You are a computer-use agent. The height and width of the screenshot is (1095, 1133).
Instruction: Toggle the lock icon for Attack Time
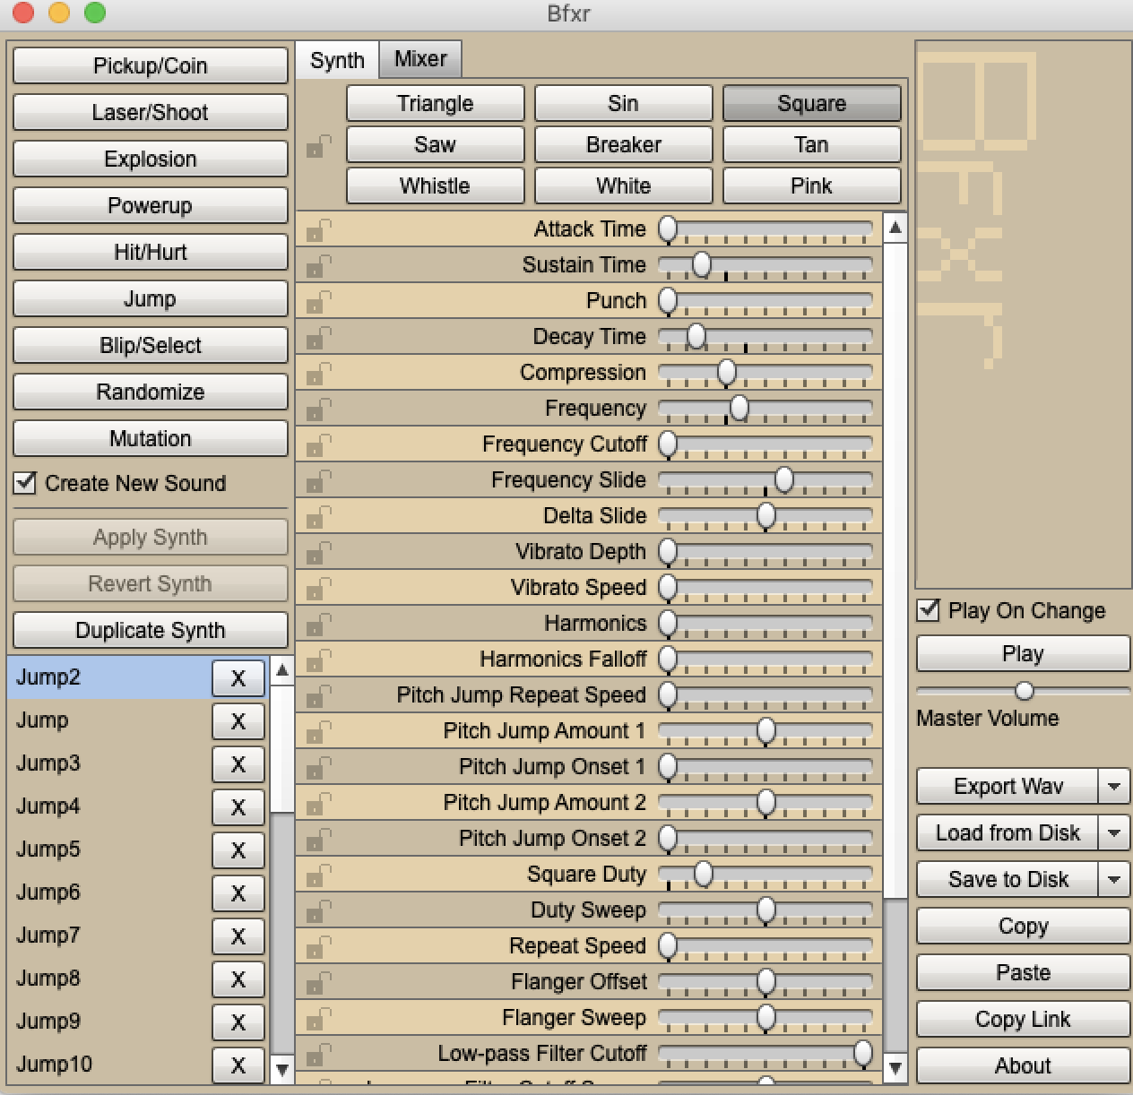click(x=317, y=230)
